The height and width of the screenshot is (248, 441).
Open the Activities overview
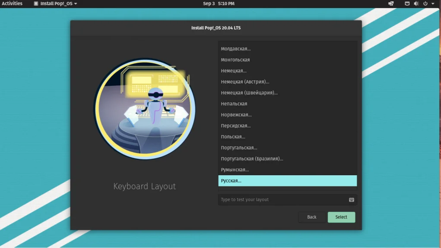click(12, 3)
